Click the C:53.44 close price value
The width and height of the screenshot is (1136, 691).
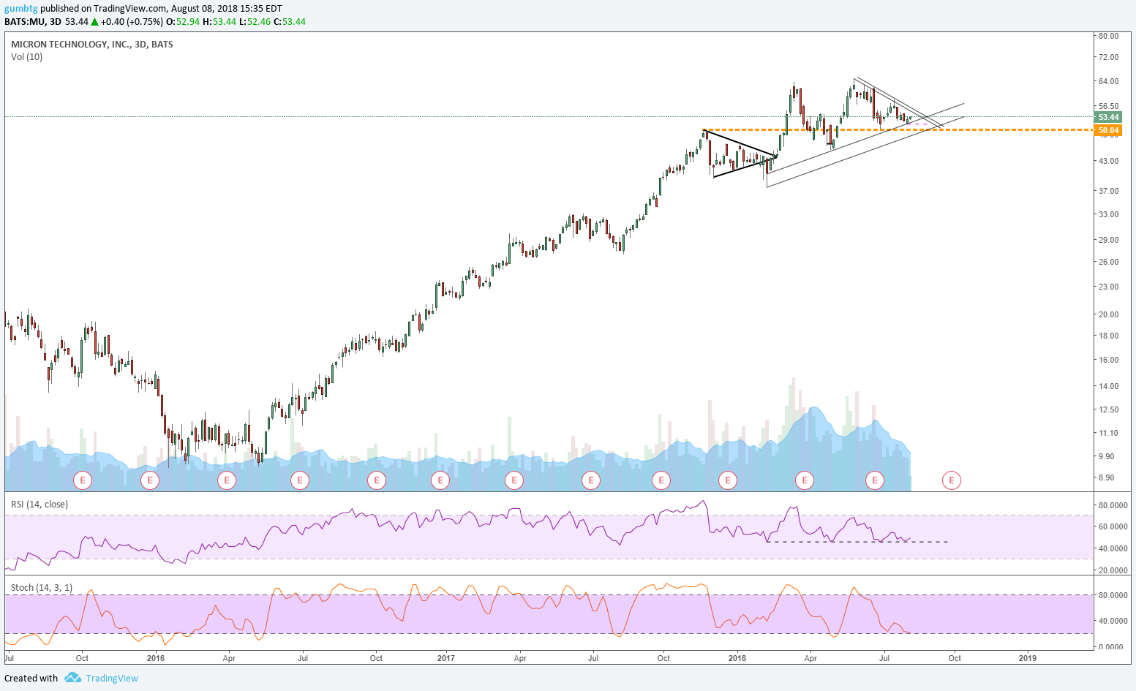pos(290,22)
